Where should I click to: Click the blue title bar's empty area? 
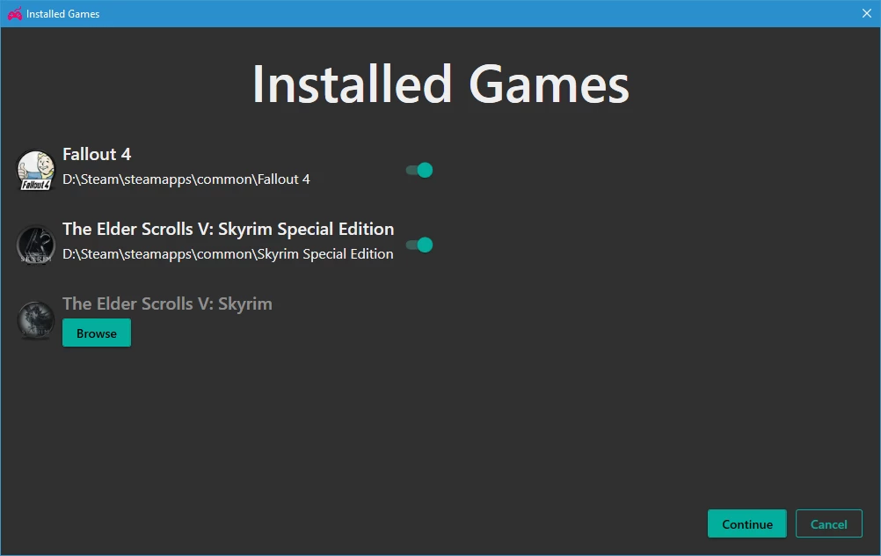point(477,13)
